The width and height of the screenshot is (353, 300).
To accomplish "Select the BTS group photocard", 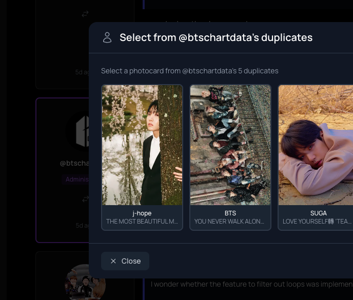I will point(230,157).
